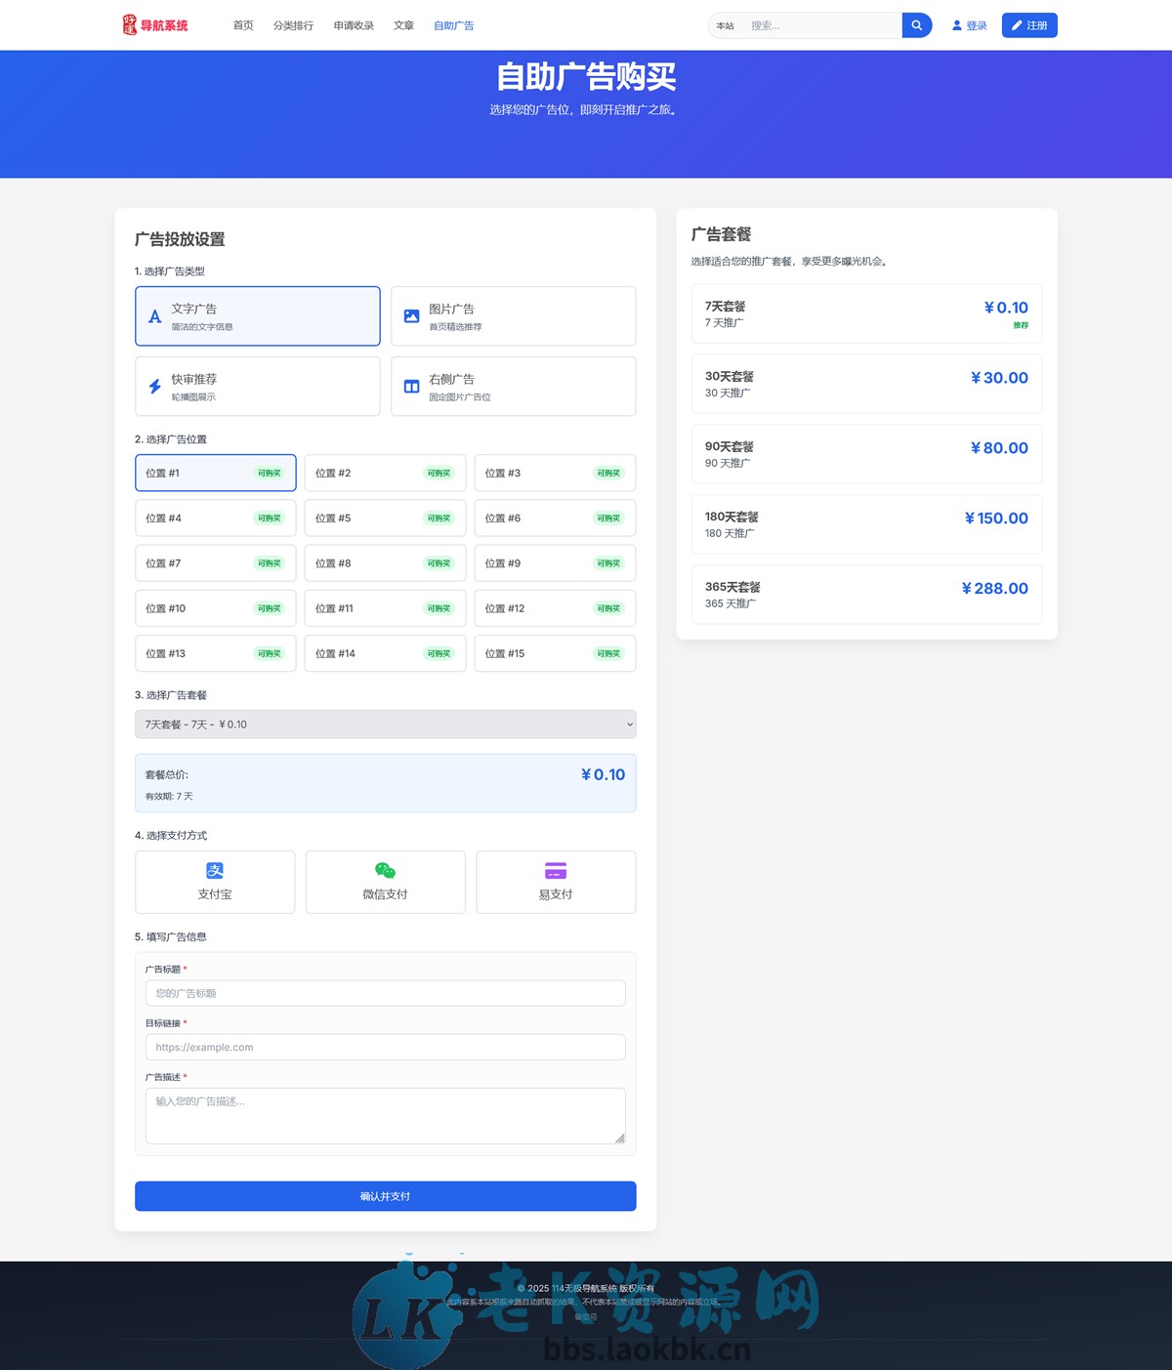Choose ad position 位置 #5
The image size is (1172, 1370).
[x=385, y=519]
